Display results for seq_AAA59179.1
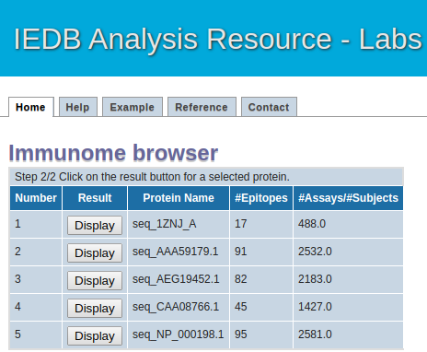Viewport: 427px width, 352px height. pyautogui.click(x=95, y=252)
